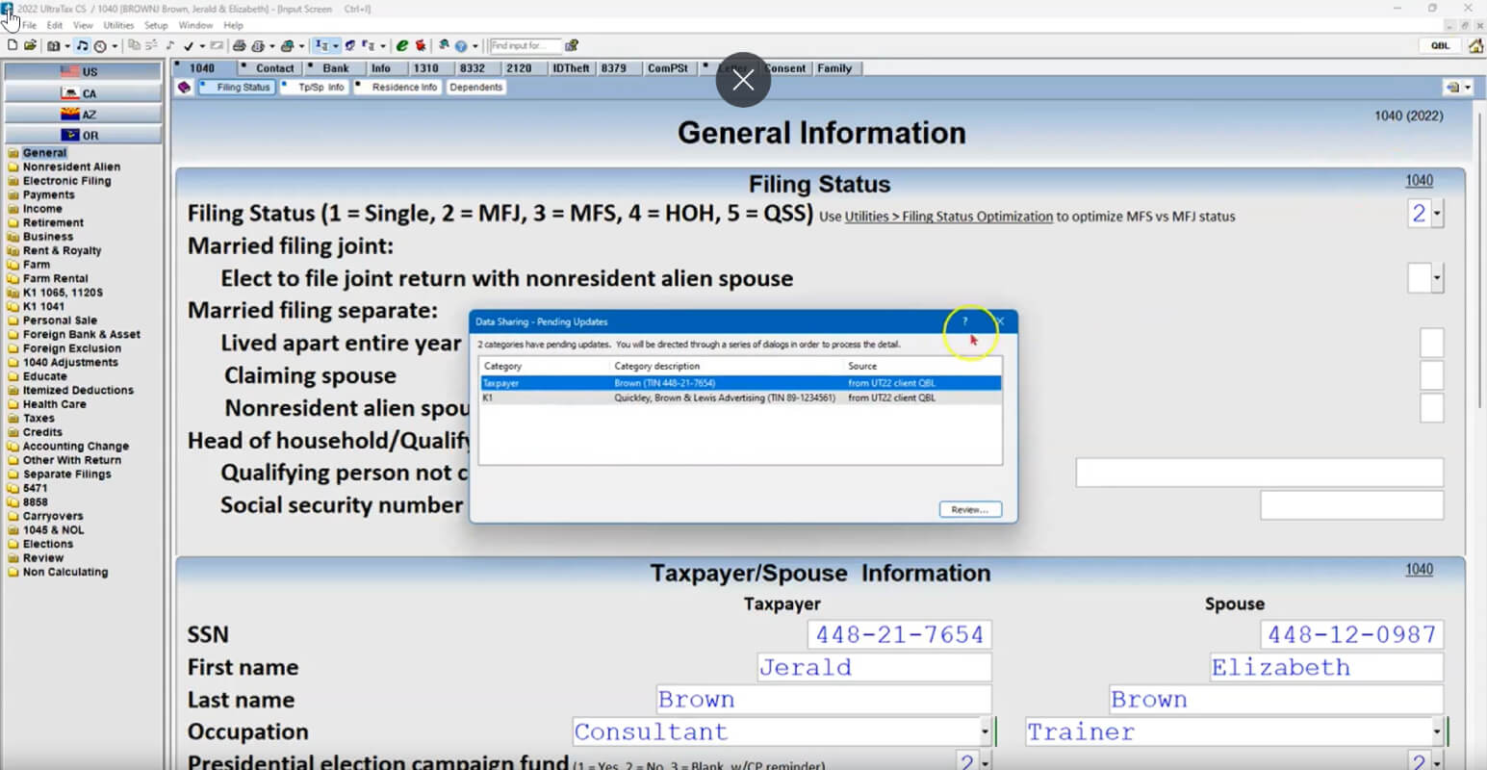The image size is (1487, 770).
Task: Switch to the Bank tab
Action: [x=336, y=68]
